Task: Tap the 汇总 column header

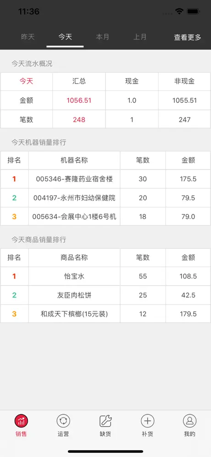Action: [x=79, y=81]
